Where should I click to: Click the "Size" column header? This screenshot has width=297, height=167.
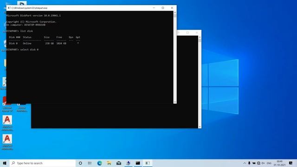tap(46, 37)
